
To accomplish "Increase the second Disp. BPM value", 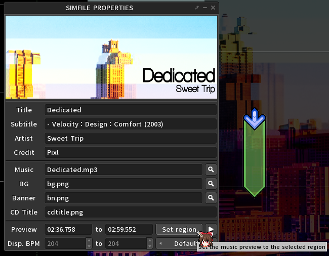I will 150,241.
